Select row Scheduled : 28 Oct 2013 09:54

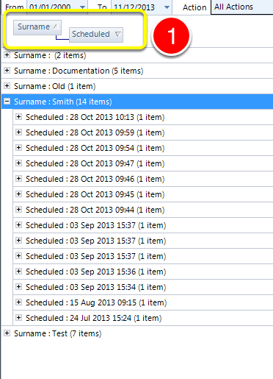[x=143, y=148]
